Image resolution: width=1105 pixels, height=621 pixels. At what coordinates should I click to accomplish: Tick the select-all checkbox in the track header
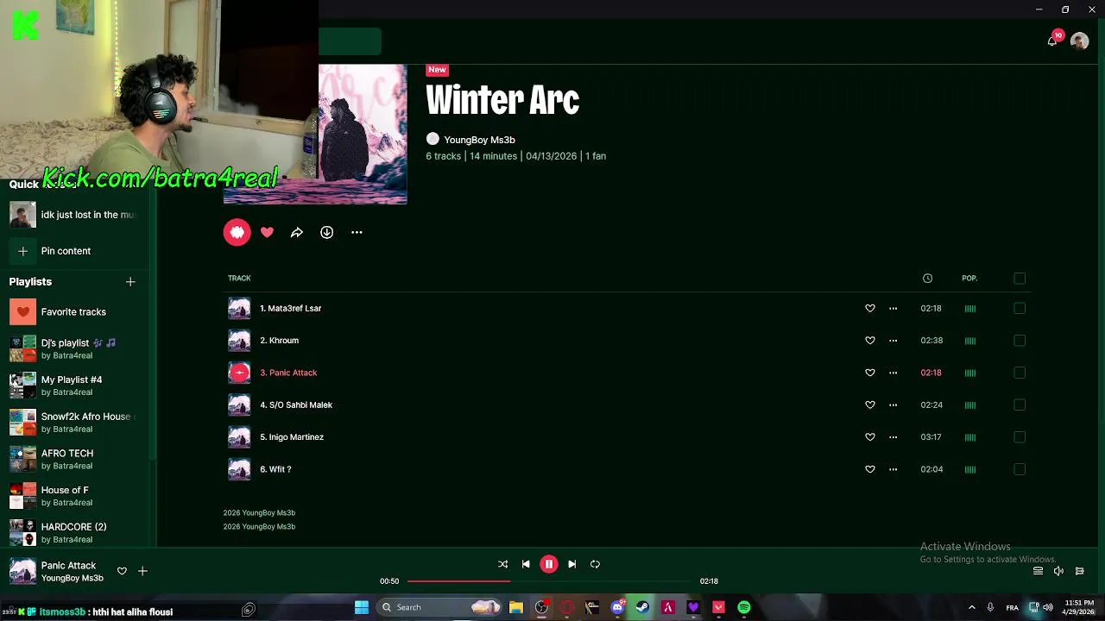pyautogui.click(x=1020, y=278)
